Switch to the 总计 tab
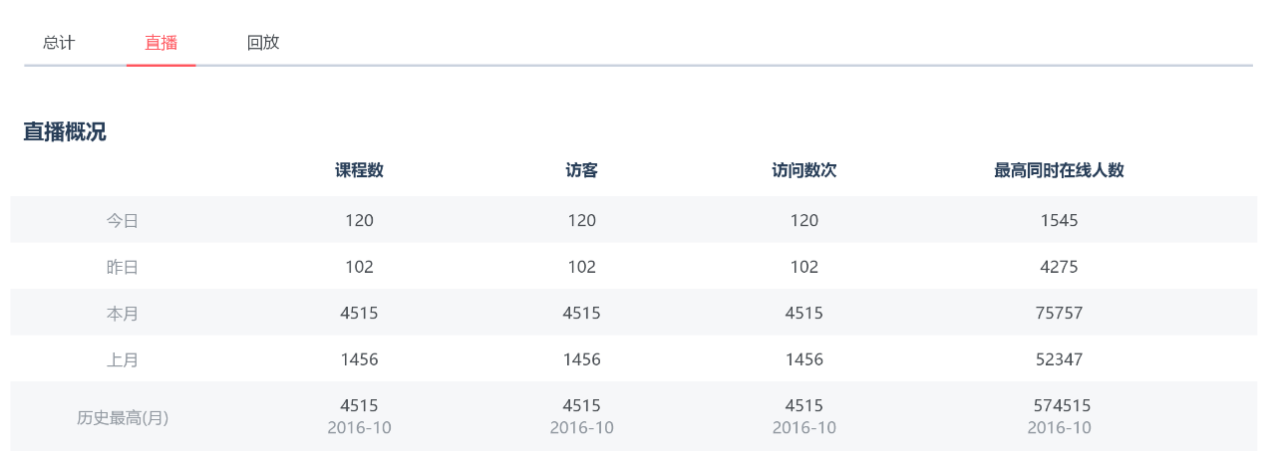Screen dimensions: 1276x460 pos(59,43)
